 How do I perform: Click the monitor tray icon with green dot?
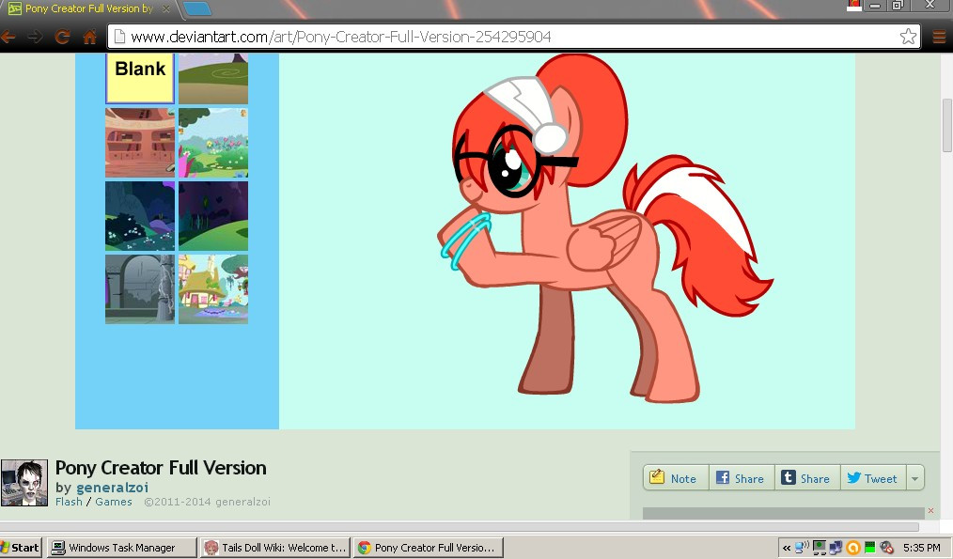point(820,548)
